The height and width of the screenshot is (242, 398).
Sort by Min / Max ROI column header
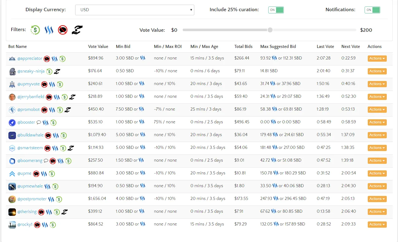click(x=168, y=46)
